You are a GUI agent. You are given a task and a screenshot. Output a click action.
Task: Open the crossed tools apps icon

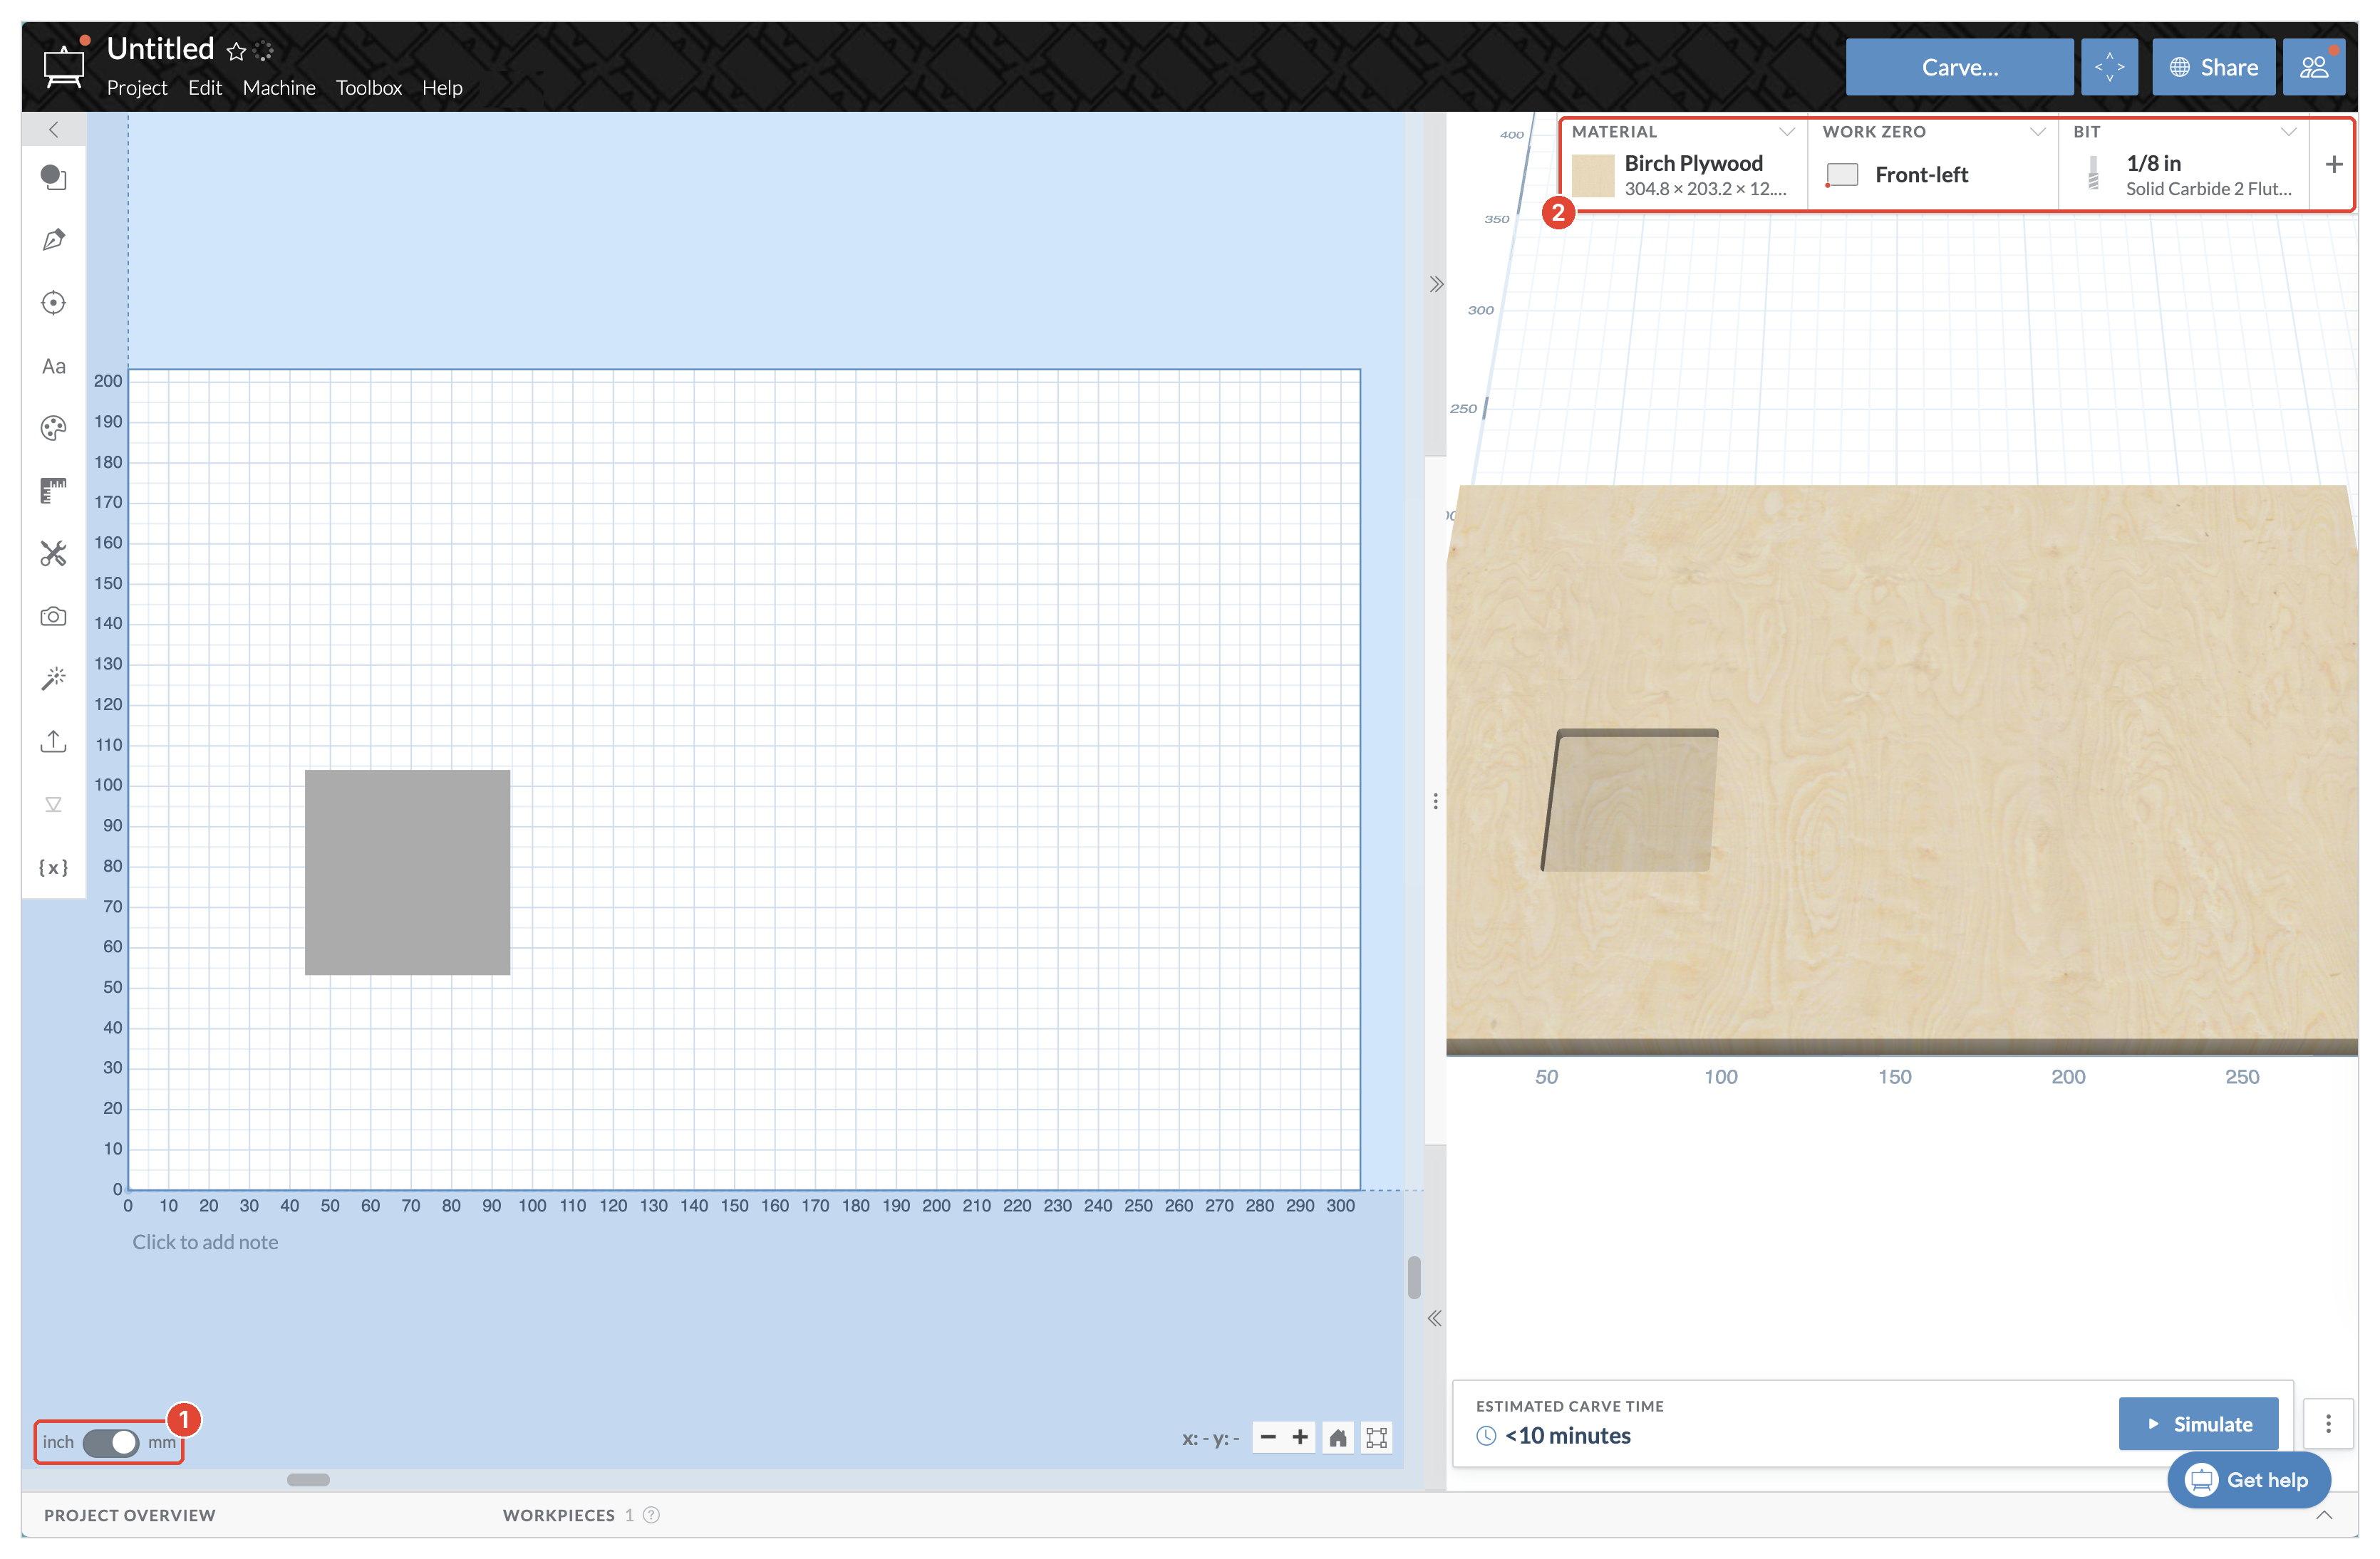(x=53, y=553)
